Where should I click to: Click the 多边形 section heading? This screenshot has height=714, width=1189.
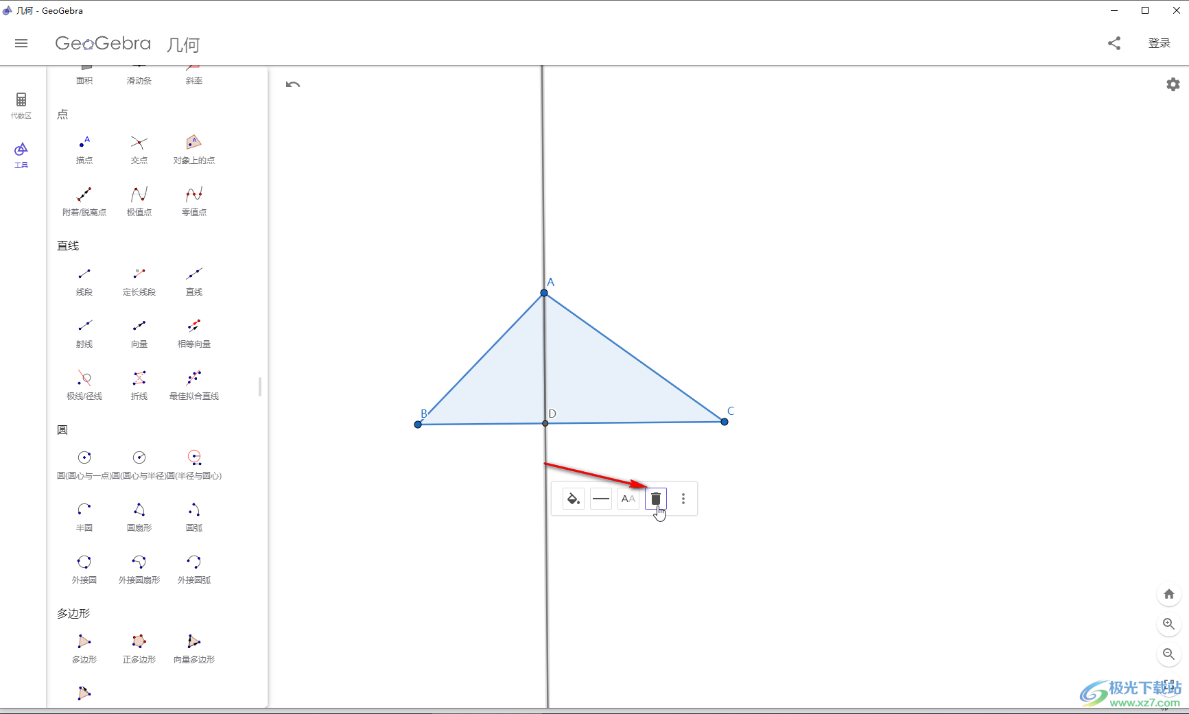pos(73,613)
